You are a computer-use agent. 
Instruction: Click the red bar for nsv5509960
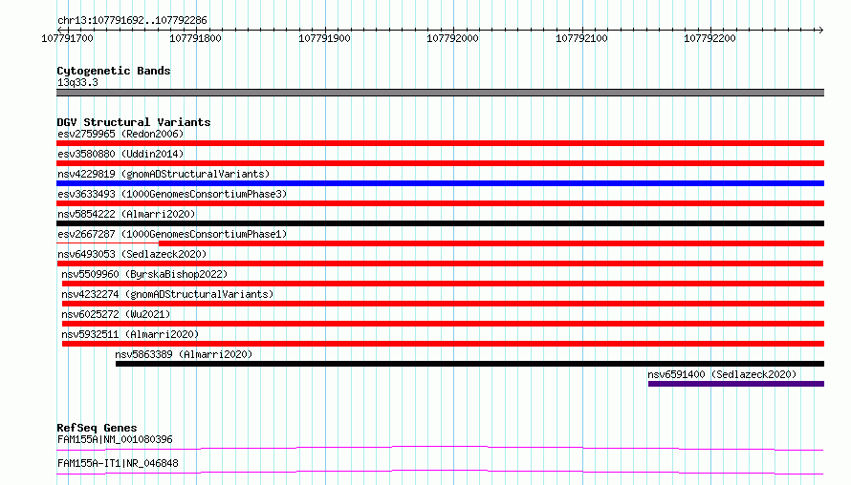click(x=443, y=284)
